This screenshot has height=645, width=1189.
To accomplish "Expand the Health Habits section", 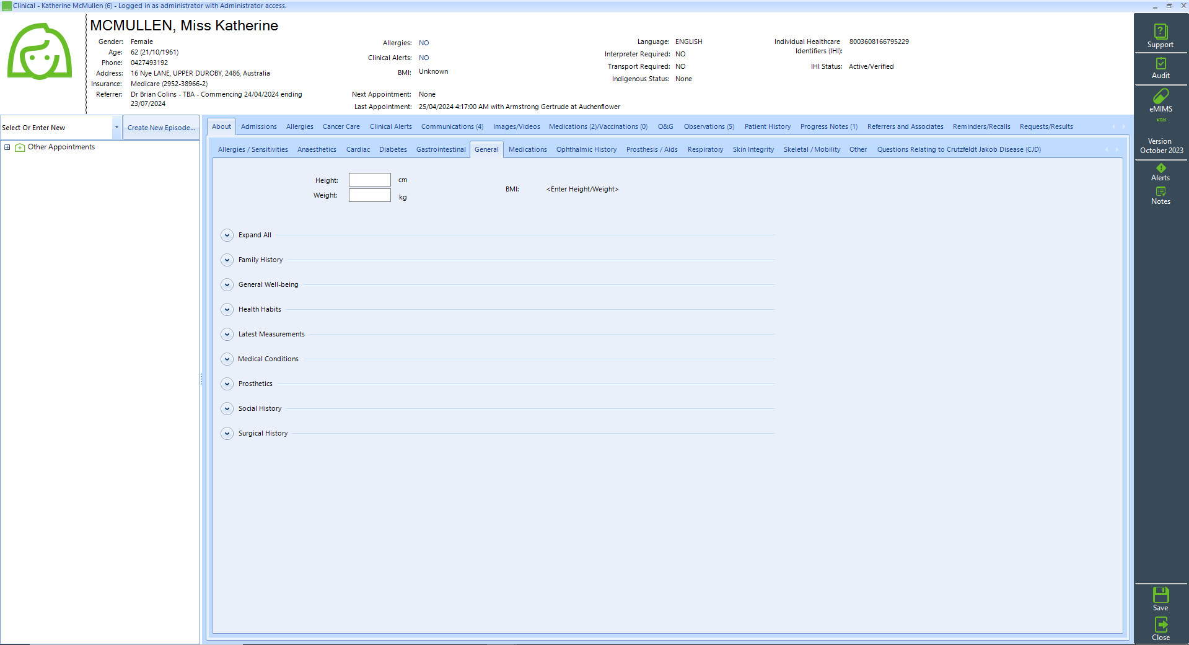I will [227, 309].
